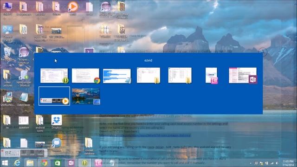Click the Windows Start button
The width and height of the screenshot is (297, 167).
5,163
